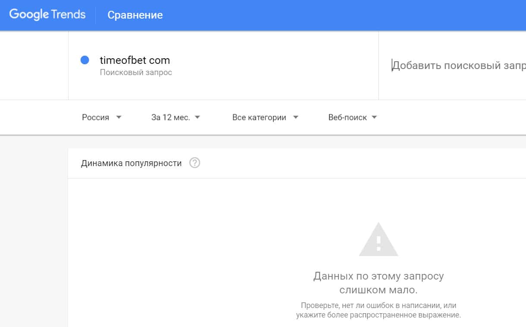Focus the Добавить поисковый запрос field
The width and height of the screenshot is (526, 327).
click(x=457, y=66)
